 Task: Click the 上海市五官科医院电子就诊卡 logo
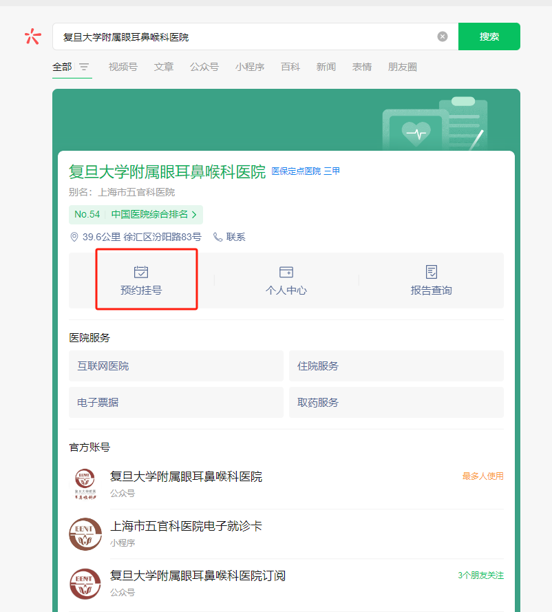(85, 534)
